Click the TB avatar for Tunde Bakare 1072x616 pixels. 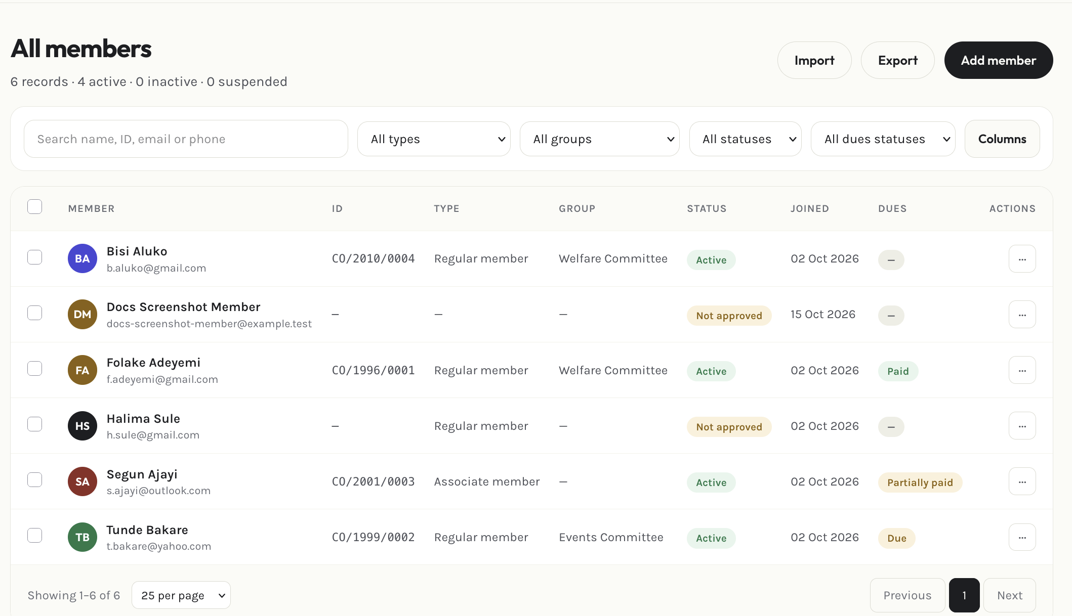[x=83, y=537]
